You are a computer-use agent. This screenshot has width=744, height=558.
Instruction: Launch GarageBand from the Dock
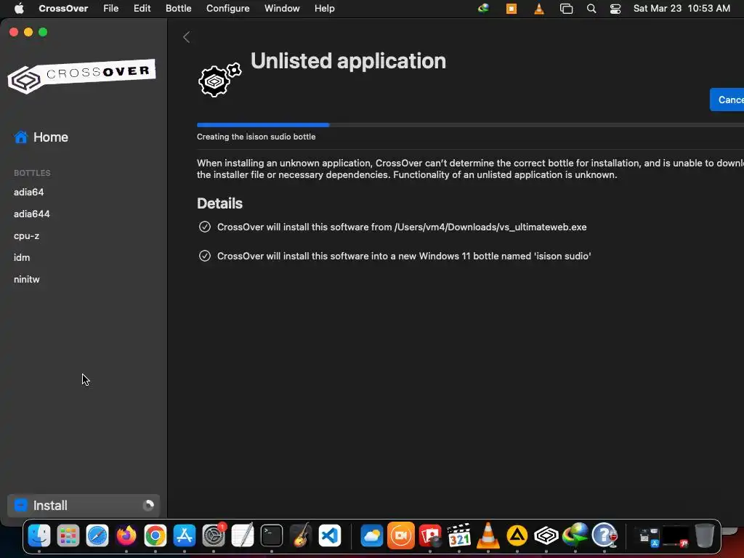[301, 536]
